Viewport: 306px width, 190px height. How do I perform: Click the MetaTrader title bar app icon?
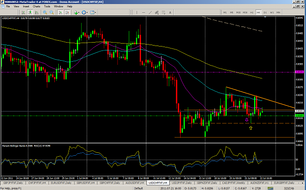pos(2,2)
